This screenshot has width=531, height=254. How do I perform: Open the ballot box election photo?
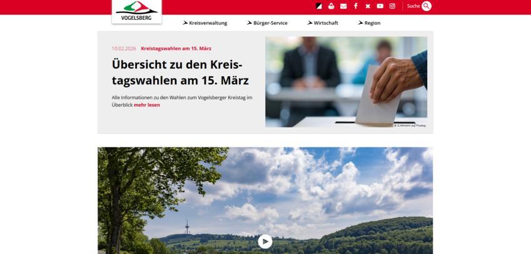(346, 82)
